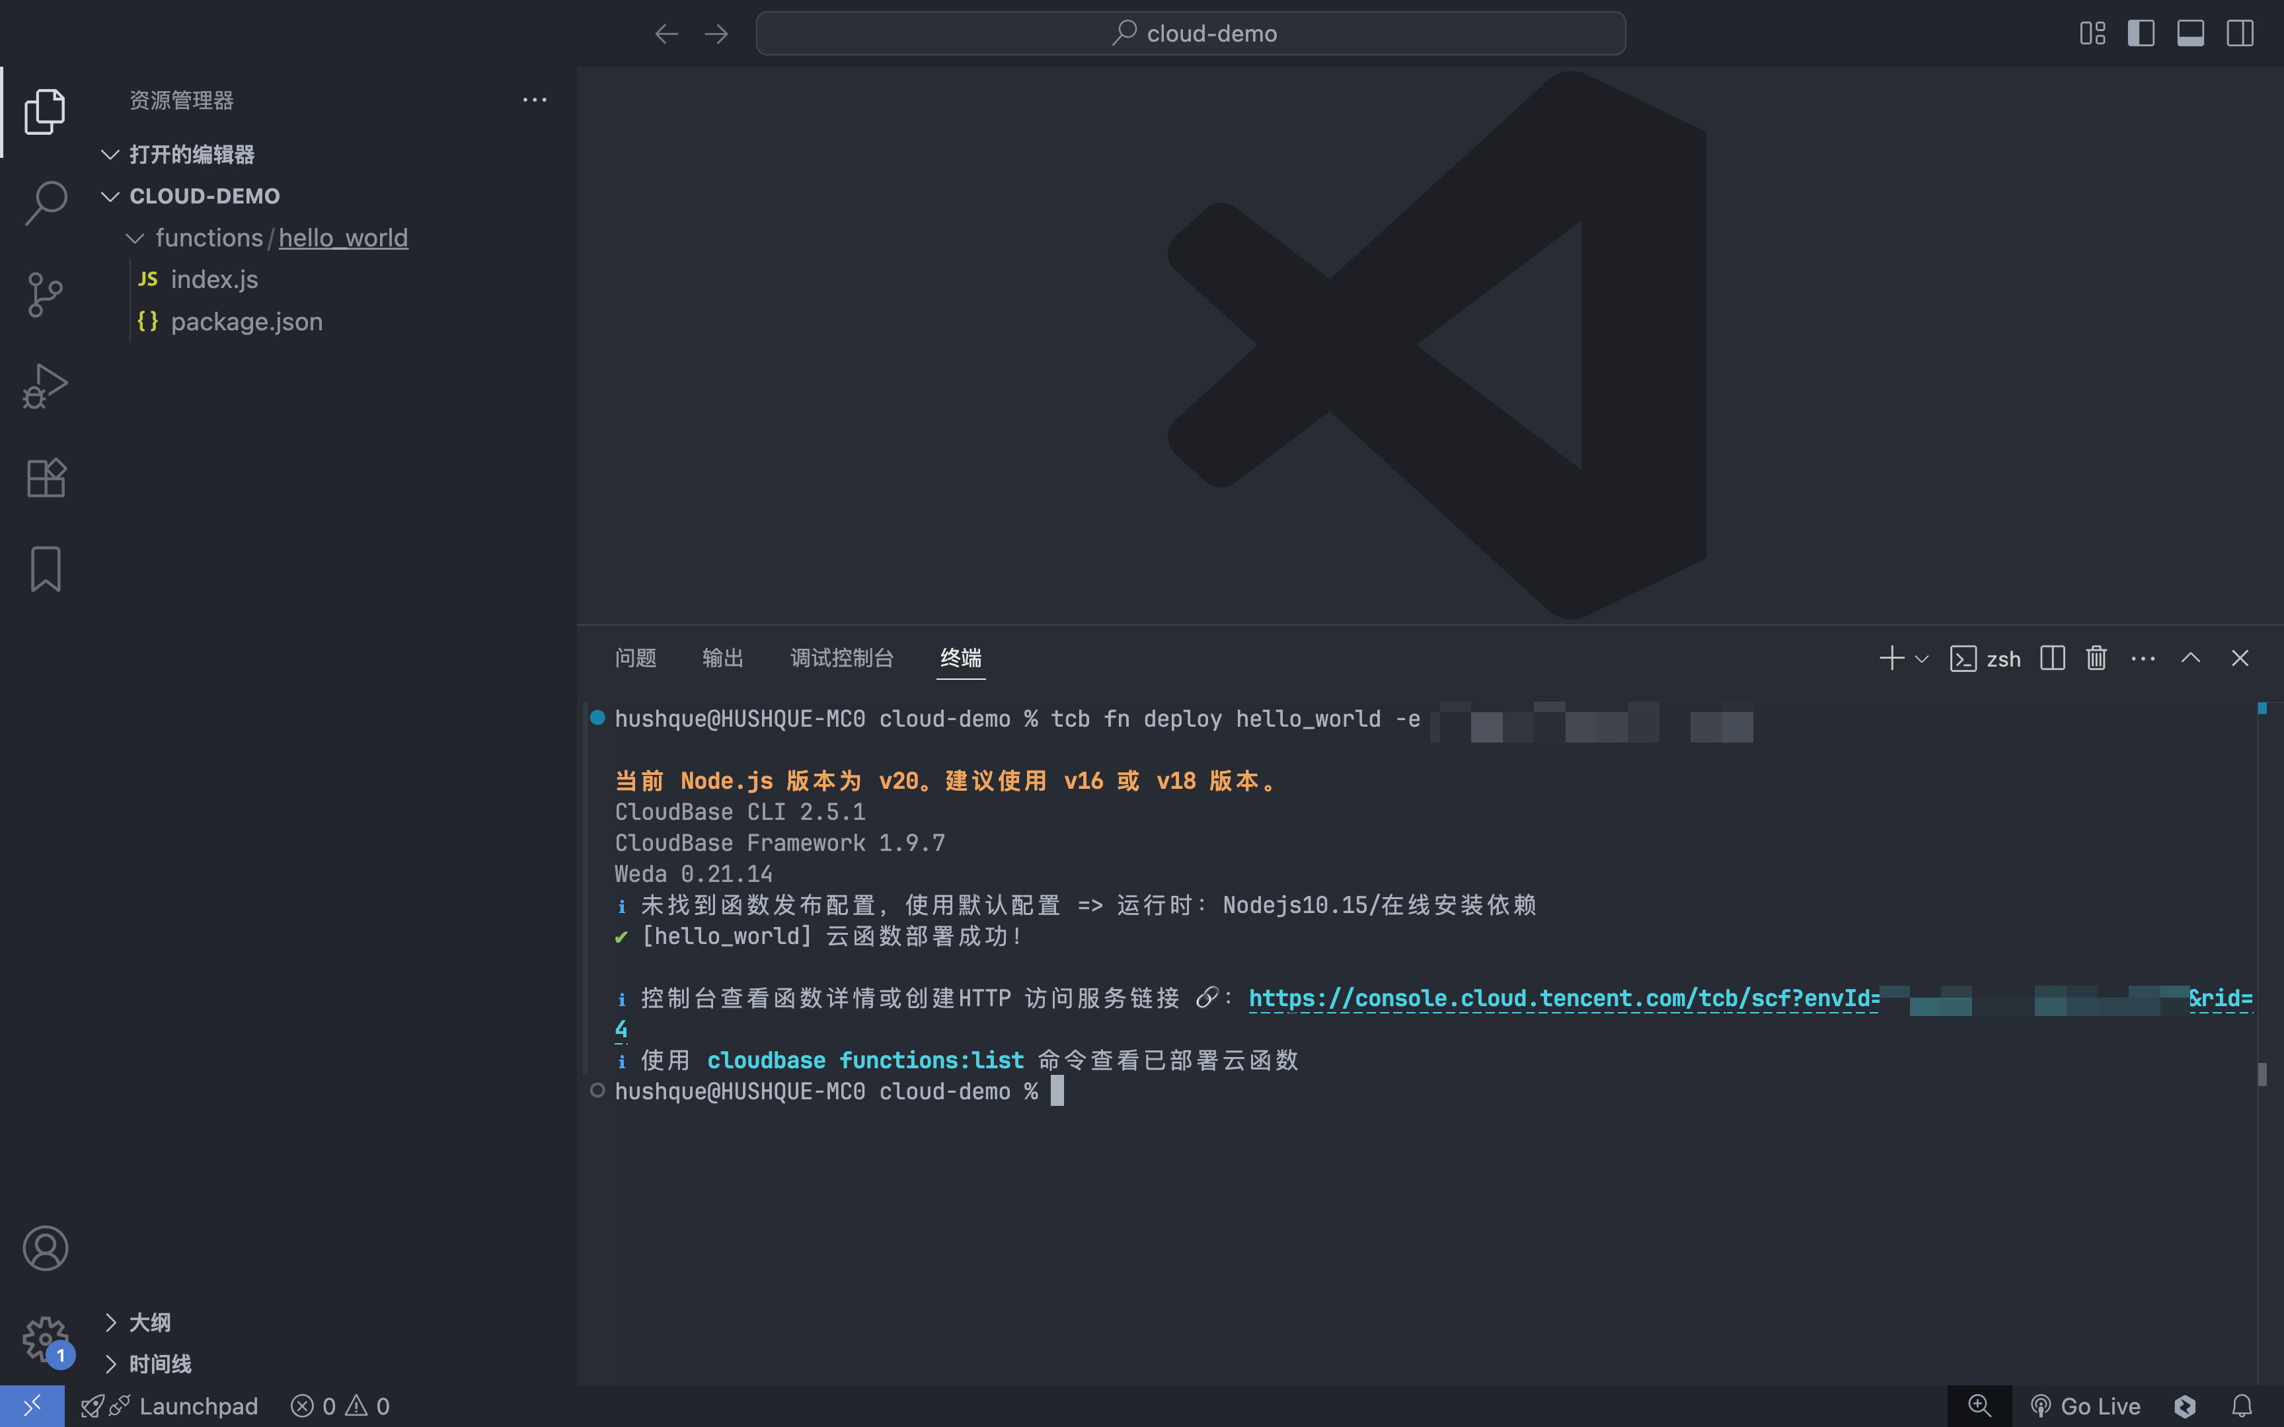Open the terminal launch profile dropdown arrow
Image resolution: width=2284 pixels, height=1427 pixels.
pos(1922,659)
